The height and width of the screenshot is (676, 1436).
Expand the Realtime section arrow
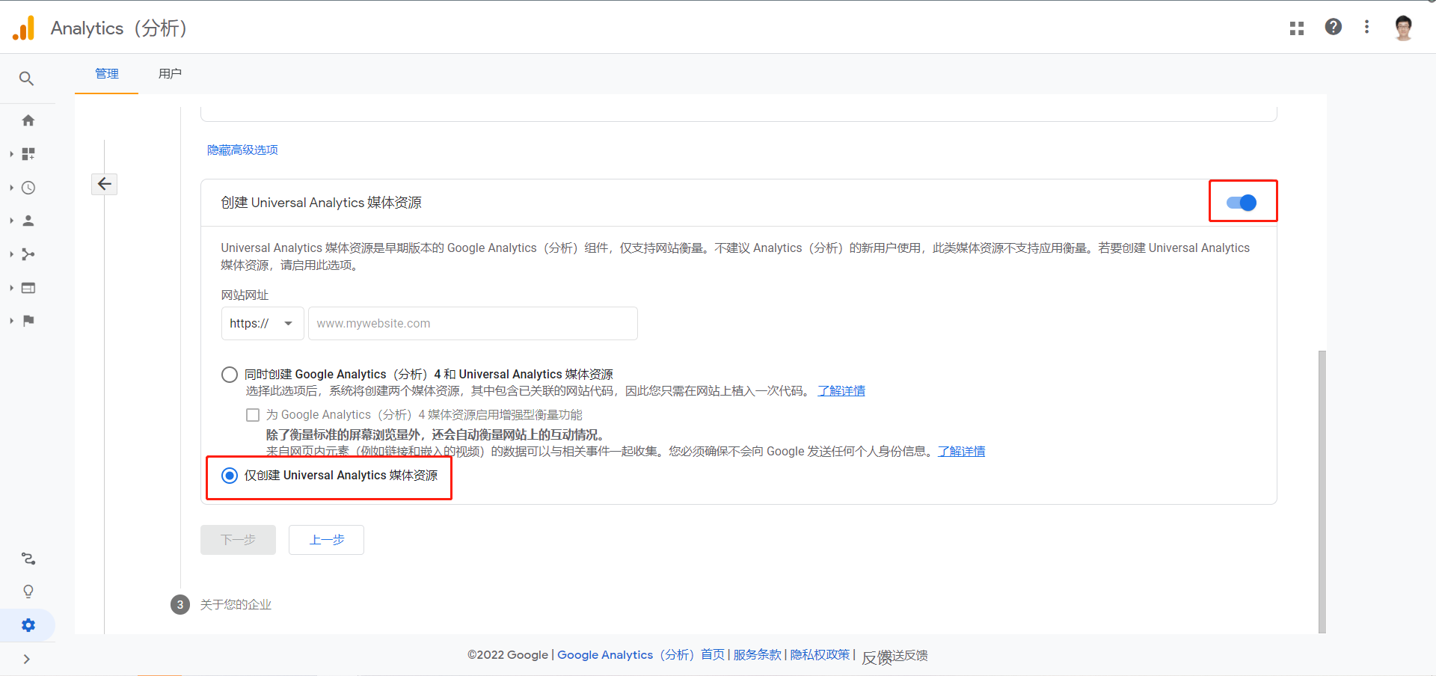pyautogui.click(x=11, y=188)
